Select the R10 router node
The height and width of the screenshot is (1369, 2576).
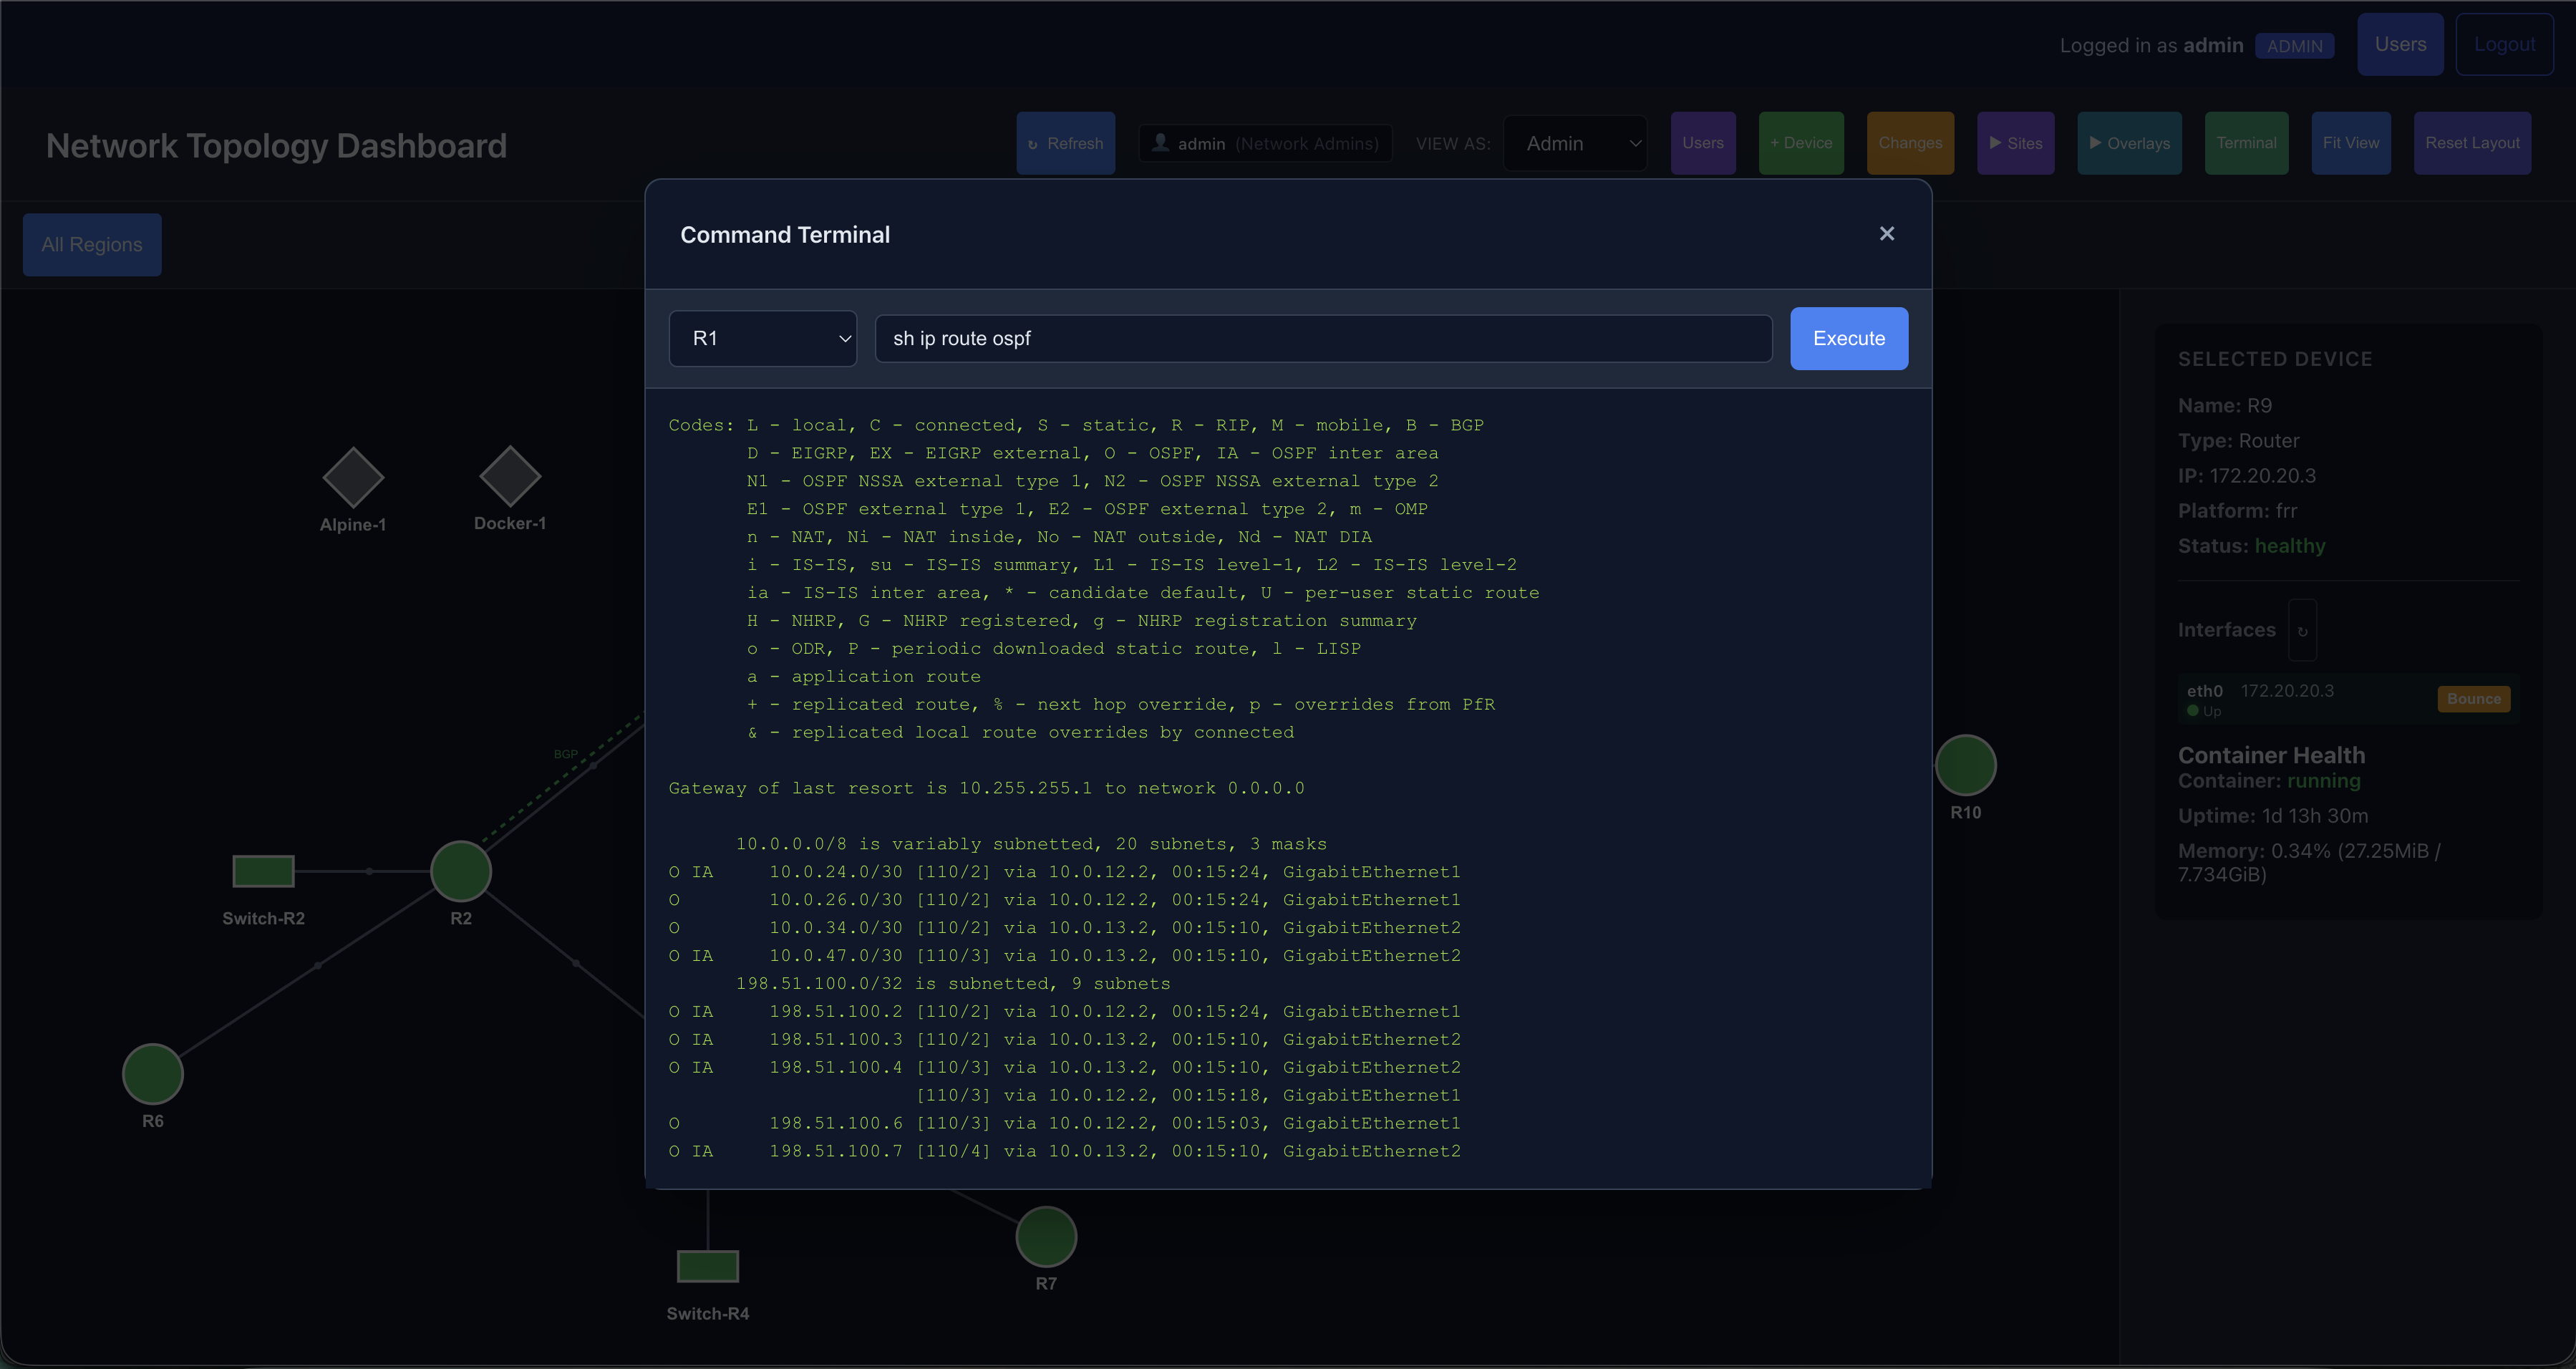coord(1965,766)
